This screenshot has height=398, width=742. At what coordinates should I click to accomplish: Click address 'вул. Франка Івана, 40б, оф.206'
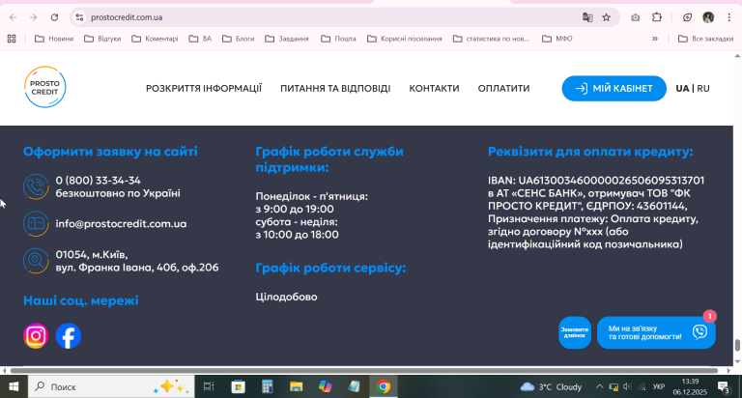click(137, 268)
